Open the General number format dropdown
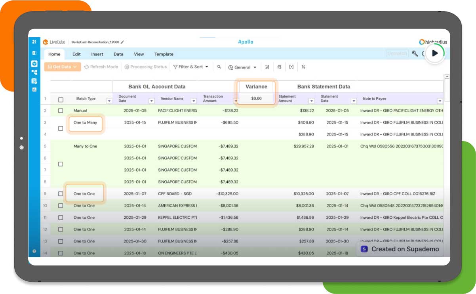 pos(242,67)
